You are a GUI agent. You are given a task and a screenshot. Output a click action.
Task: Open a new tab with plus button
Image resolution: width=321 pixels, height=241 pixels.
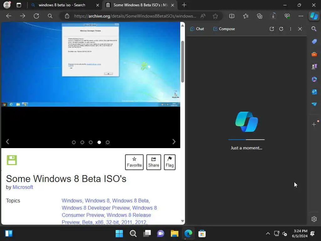pyautogui.click(x=184, y=5)
